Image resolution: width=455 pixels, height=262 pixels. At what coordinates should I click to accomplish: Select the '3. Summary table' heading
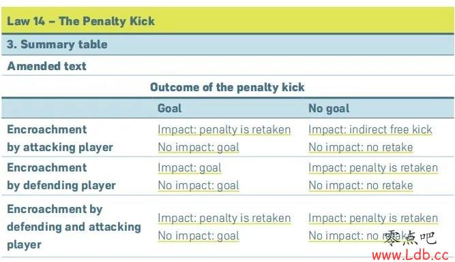[x=57, y=44]
